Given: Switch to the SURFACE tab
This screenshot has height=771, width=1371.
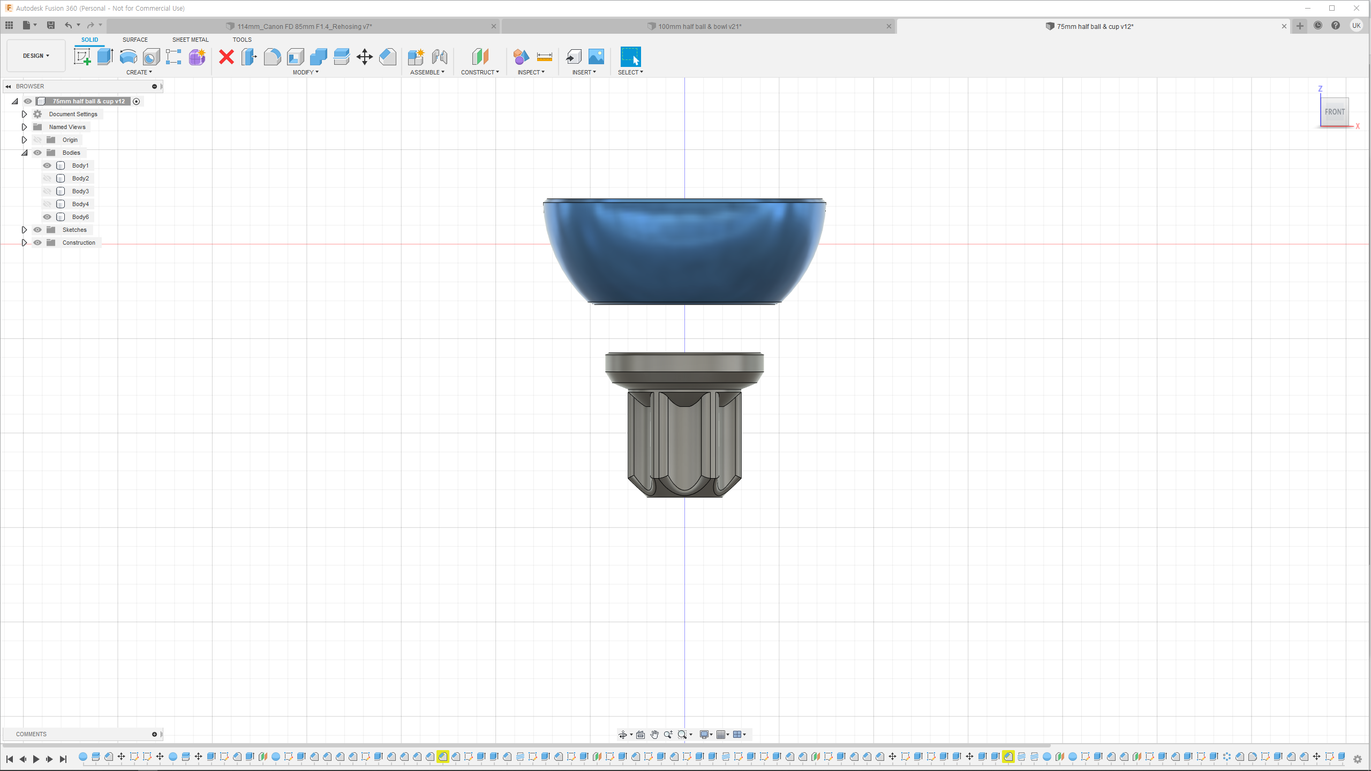Looking at the screenshot, I should 135,40.
